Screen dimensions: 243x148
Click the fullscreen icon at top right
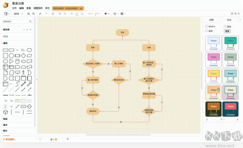coord(232,14)
